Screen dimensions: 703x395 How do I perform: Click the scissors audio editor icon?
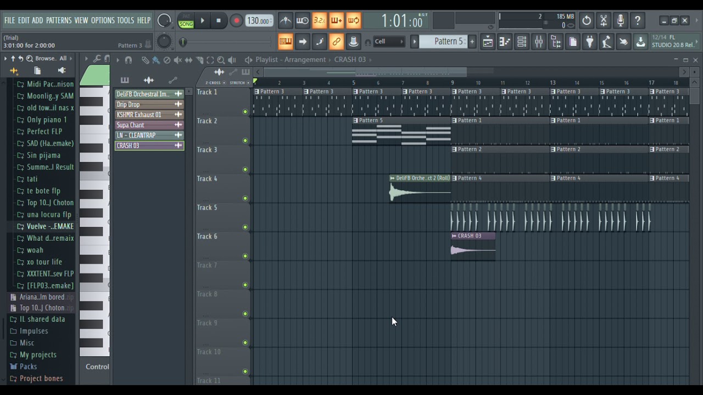pyautogui.click(x=604, y=21)
